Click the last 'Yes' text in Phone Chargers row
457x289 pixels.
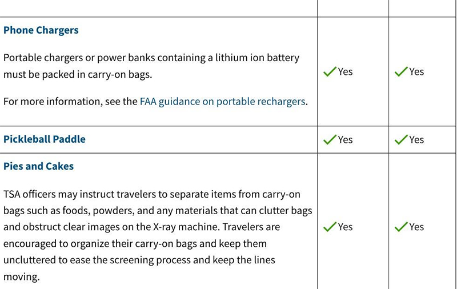(x=416, y=71)
